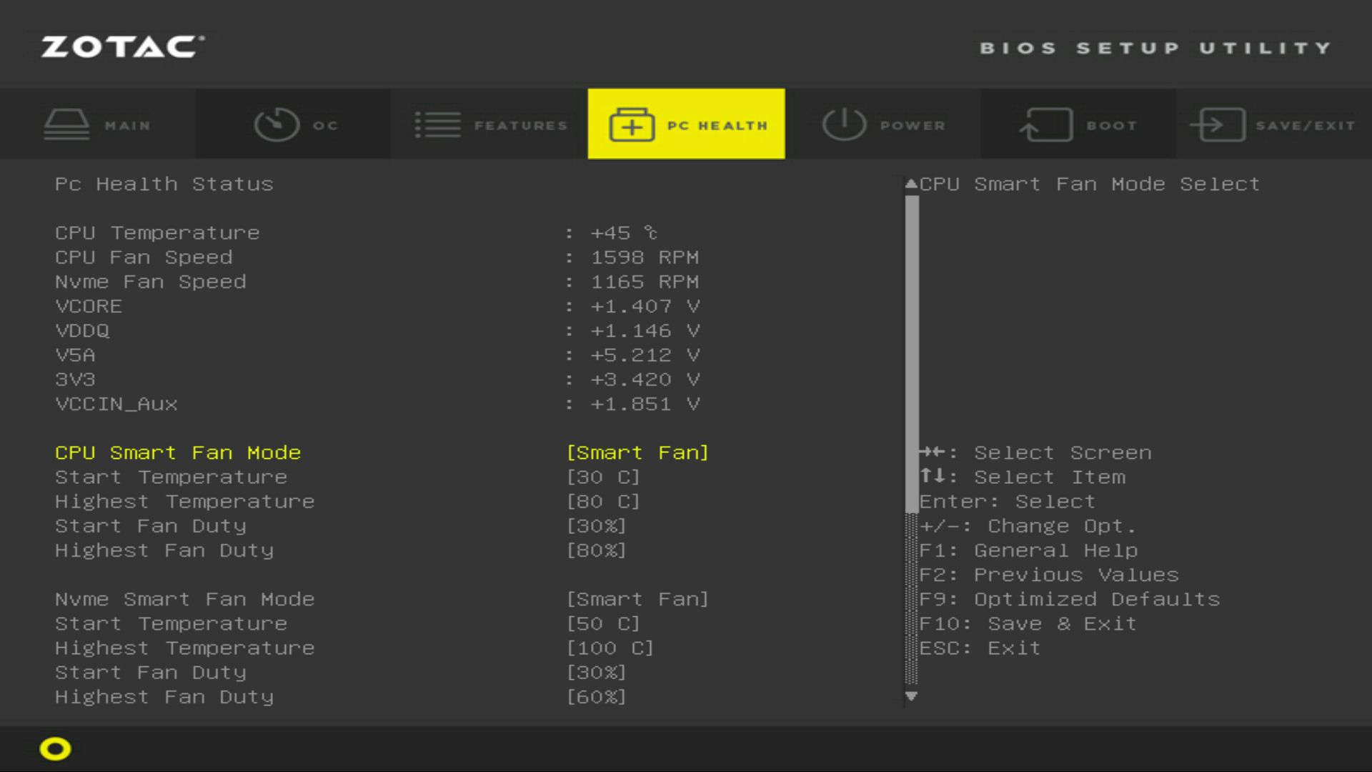Select the CPU Smart Fan Mode label

pos(178,452)
